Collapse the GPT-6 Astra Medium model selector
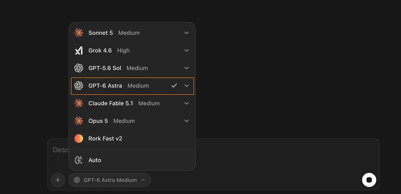 point(110,180)
